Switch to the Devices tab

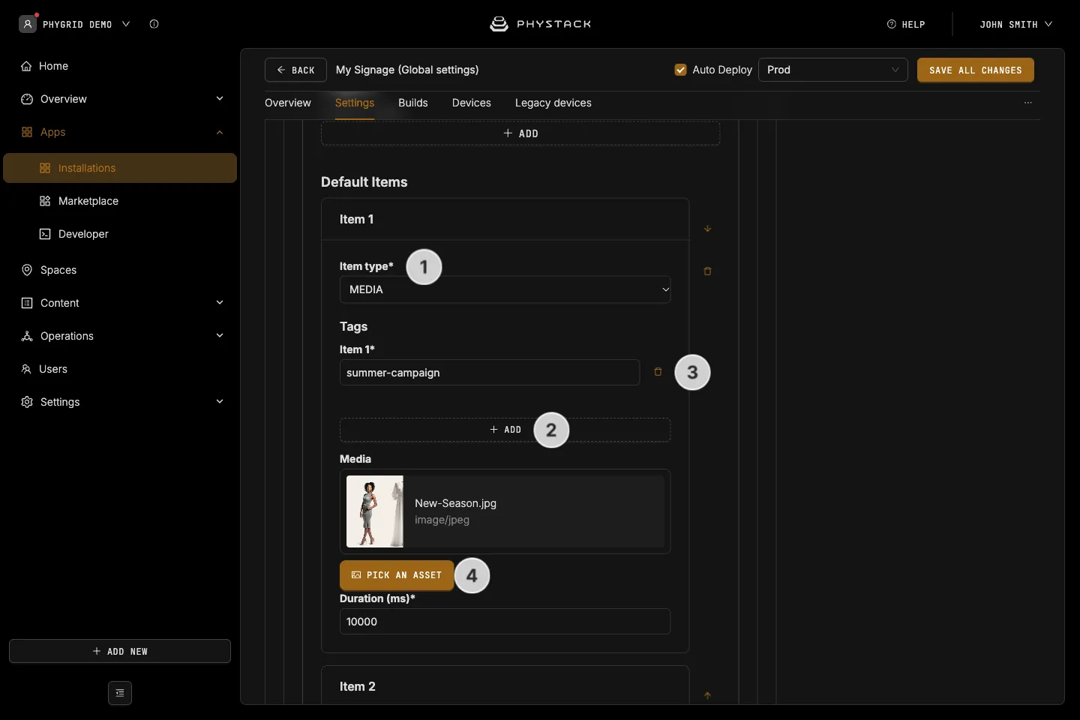[x=472, y=103]
